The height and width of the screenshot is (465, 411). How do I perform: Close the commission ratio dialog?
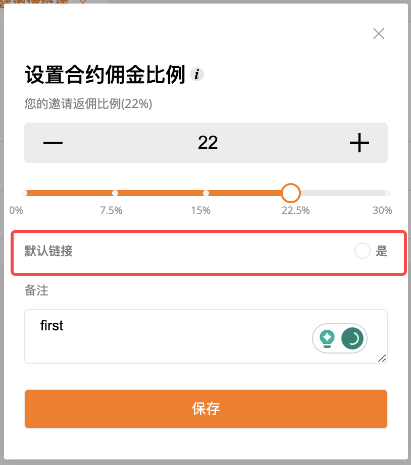click(379, 33)
